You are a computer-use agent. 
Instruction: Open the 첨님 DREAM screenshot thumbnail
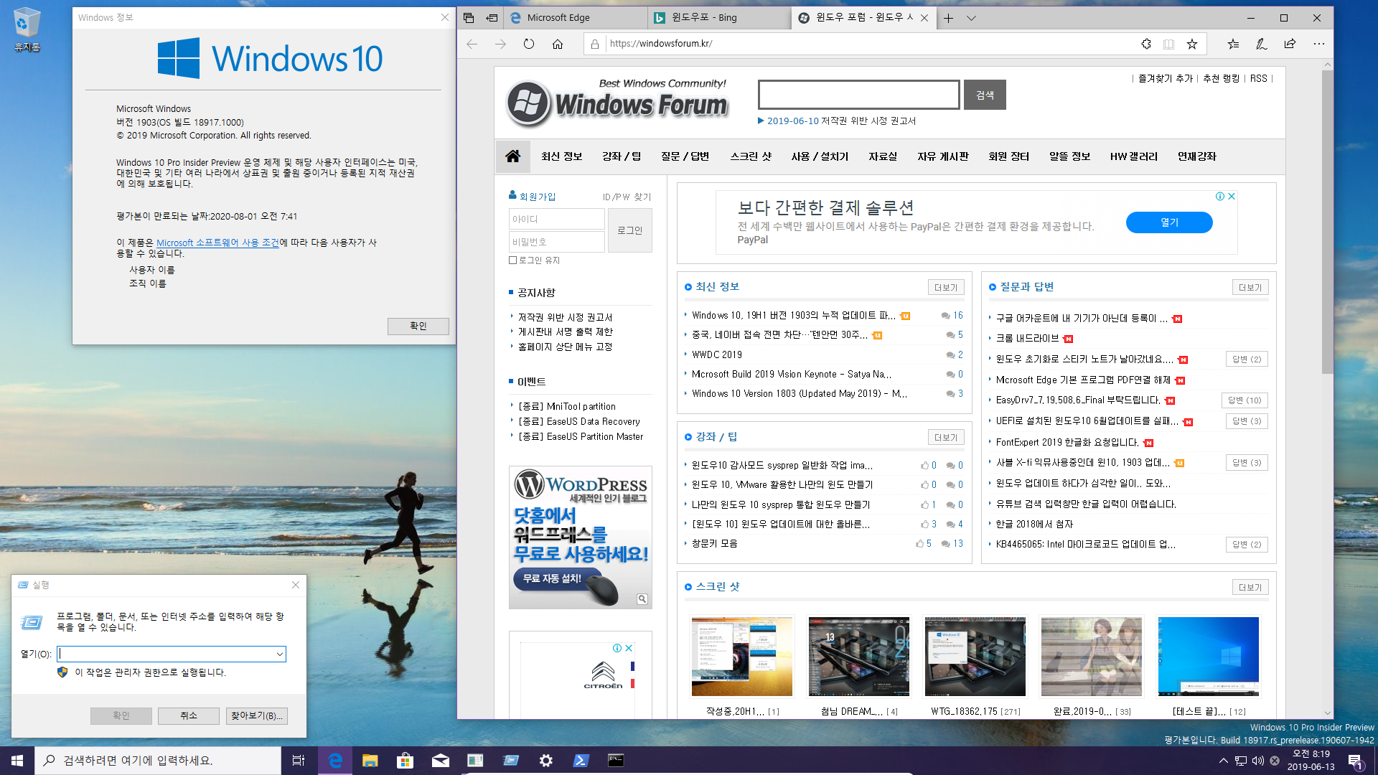(x=859, y=657)
